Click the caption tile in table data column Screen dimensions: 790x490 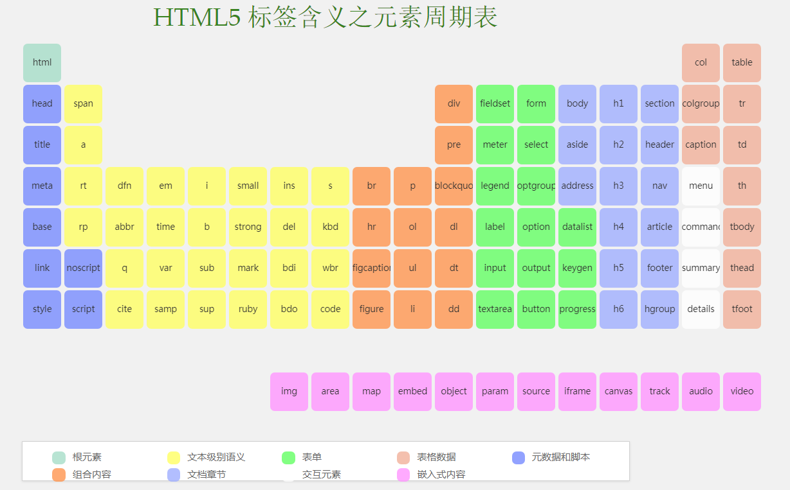pos(701,144)
